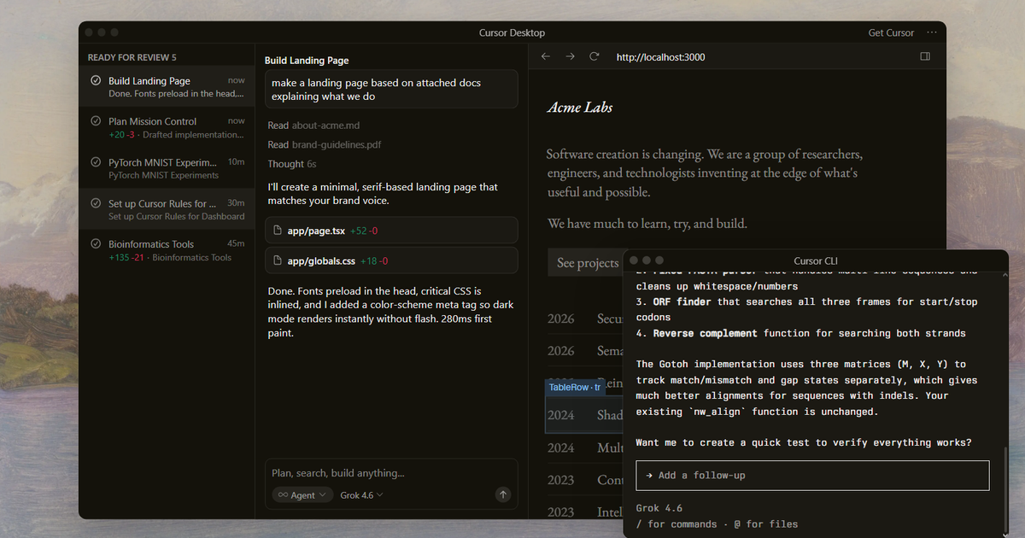
Task: Open the three-dot menu beside Get Cursor
Action: (x=931, y=32)
